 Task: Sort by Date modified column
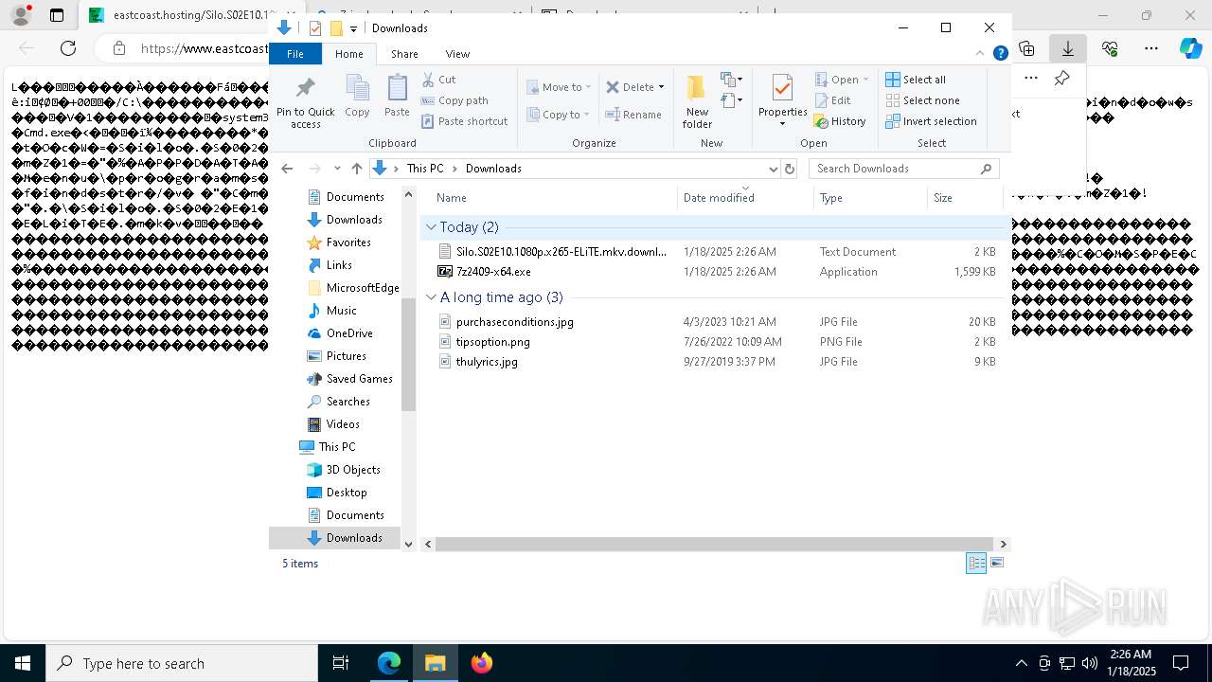[746, 198]
